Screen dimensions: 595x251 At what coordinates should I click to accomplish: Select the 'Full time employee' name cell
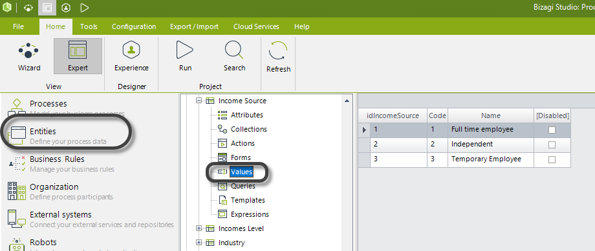[491, 130]
